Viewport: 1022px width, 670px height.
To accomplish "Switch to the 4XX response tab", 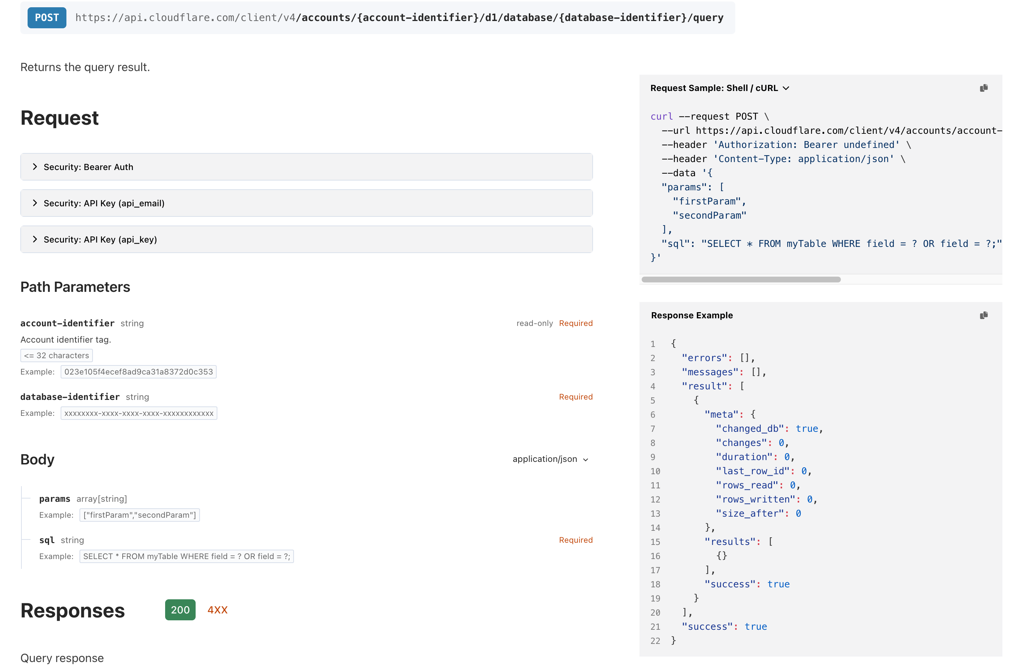I will pos(217,609).
